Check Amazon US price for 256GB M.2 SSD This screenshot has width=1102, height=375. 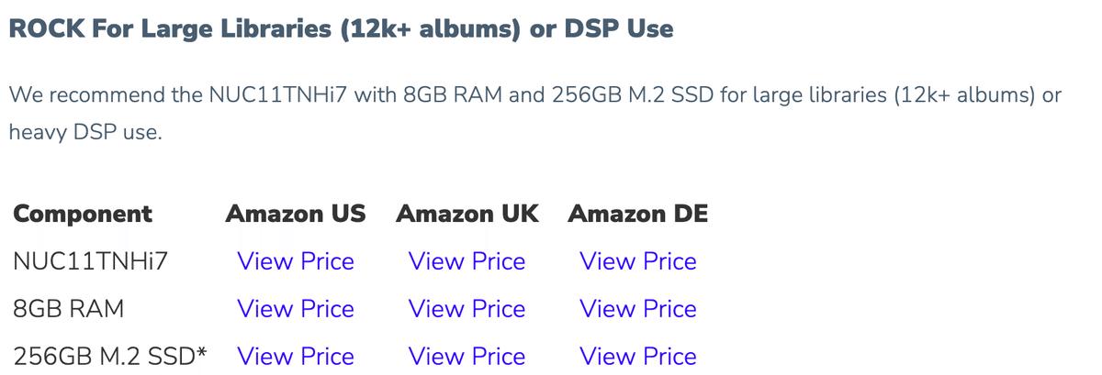click(296, 356)
